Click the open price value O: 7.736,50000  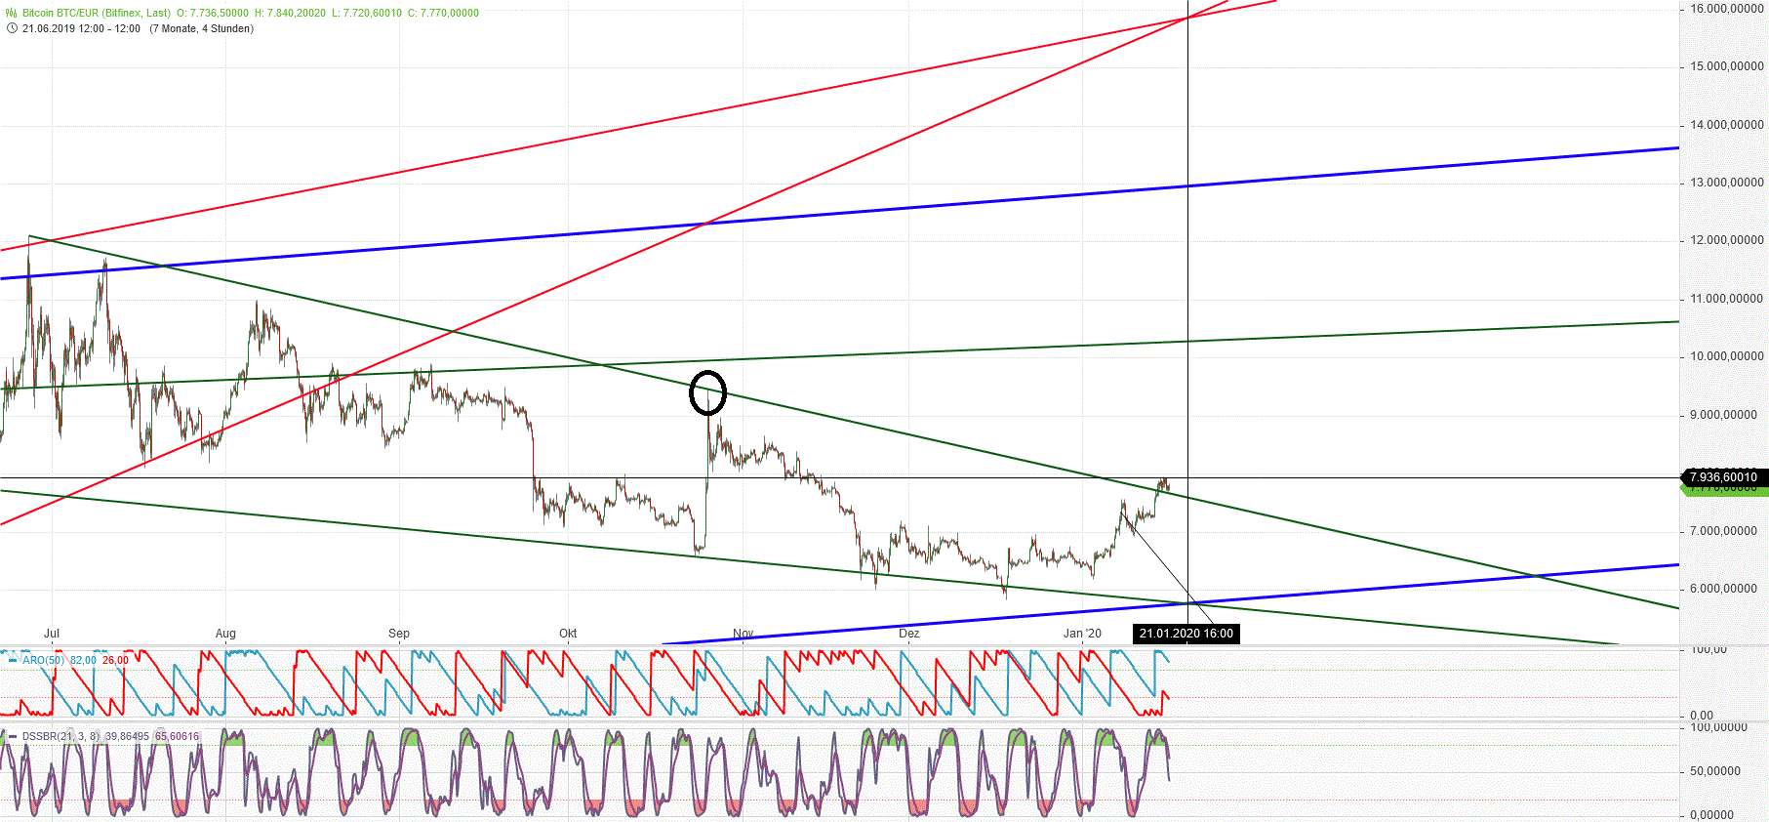click(213, 14)
